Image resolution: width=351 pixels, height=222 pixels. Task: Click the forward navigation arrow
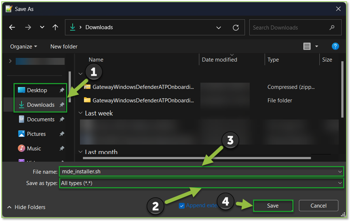[x=28, y=27]
